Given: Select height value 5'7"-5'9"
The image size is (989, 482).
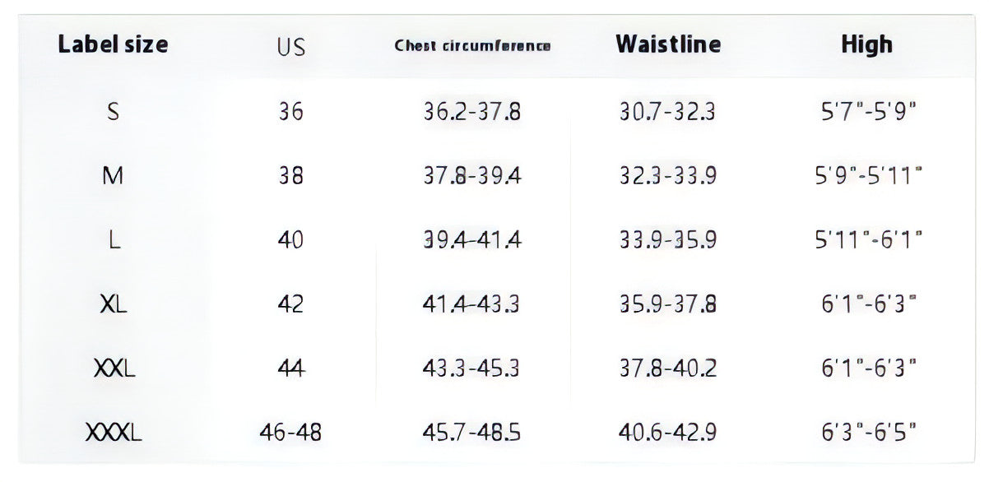Looking at the screenshot, I should pos(869,111).
